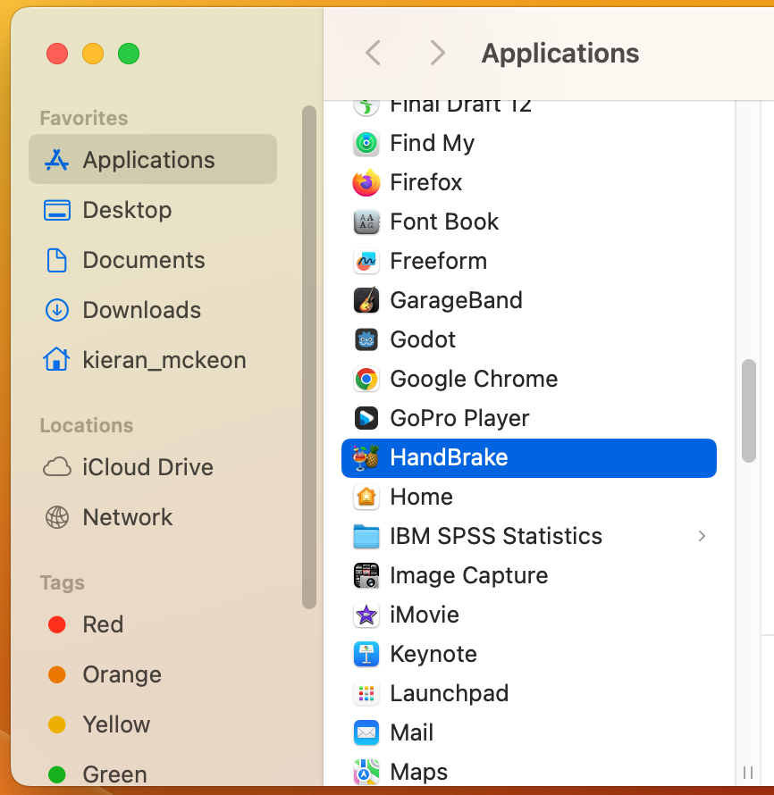Image resolution: width=774 pixels, height=795 pixels.
Task: Click the Firefox app icon
Action: 366,182
